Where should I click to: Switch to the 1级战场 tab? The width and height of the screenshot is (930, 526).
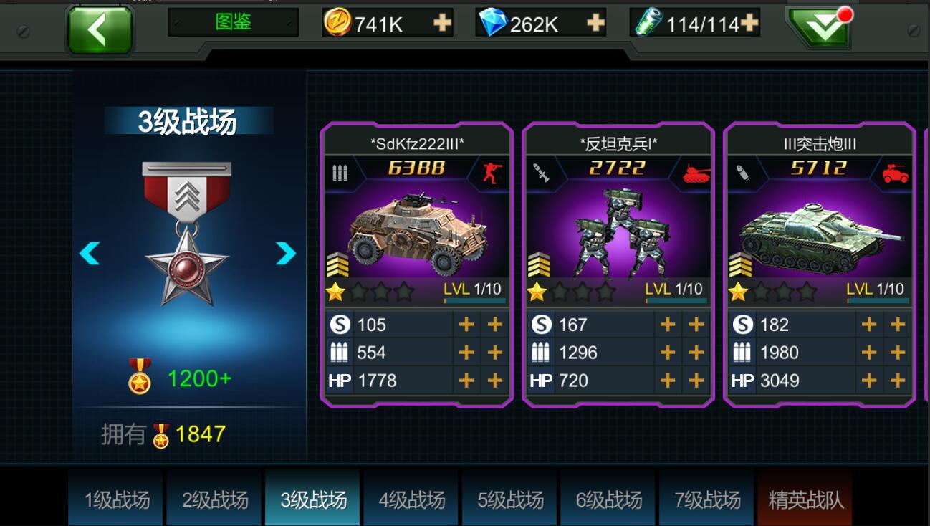118,499
